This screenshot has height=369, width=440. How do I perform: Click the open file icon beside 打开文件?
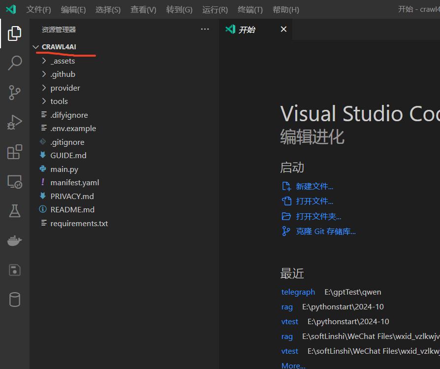pyautogui.click(x=286, y=201)
